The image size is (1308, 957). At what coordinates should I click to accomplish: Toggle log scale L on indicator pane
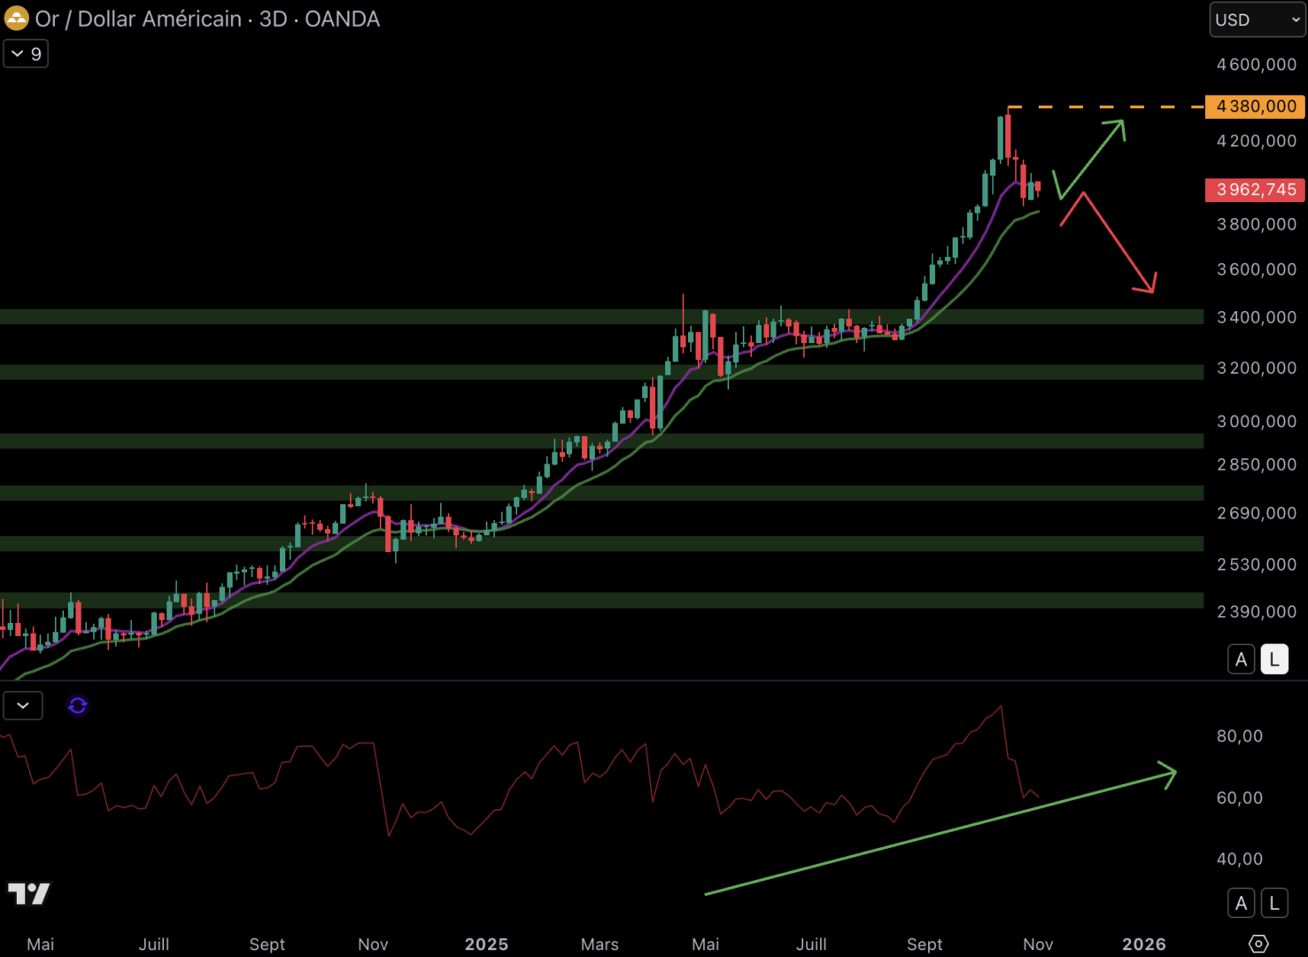click(1274, 903)
